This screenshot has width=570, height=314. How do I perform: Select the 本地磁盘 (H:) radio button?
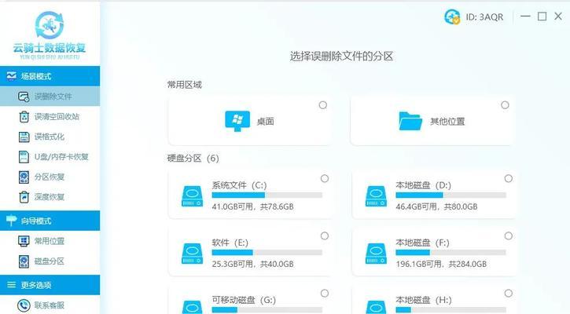coord(509,294)
